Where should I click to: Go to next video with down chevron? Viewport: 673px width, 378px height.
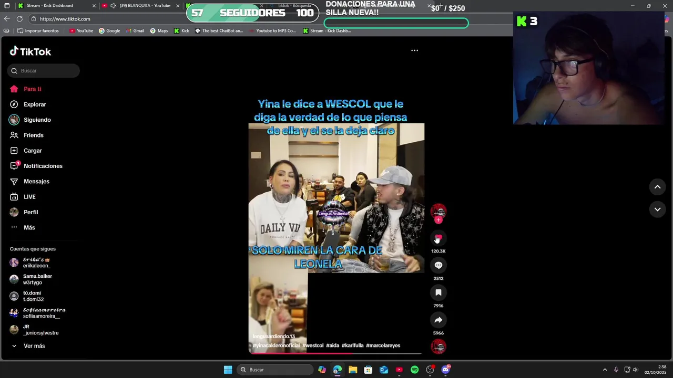(x=657, y=209)
